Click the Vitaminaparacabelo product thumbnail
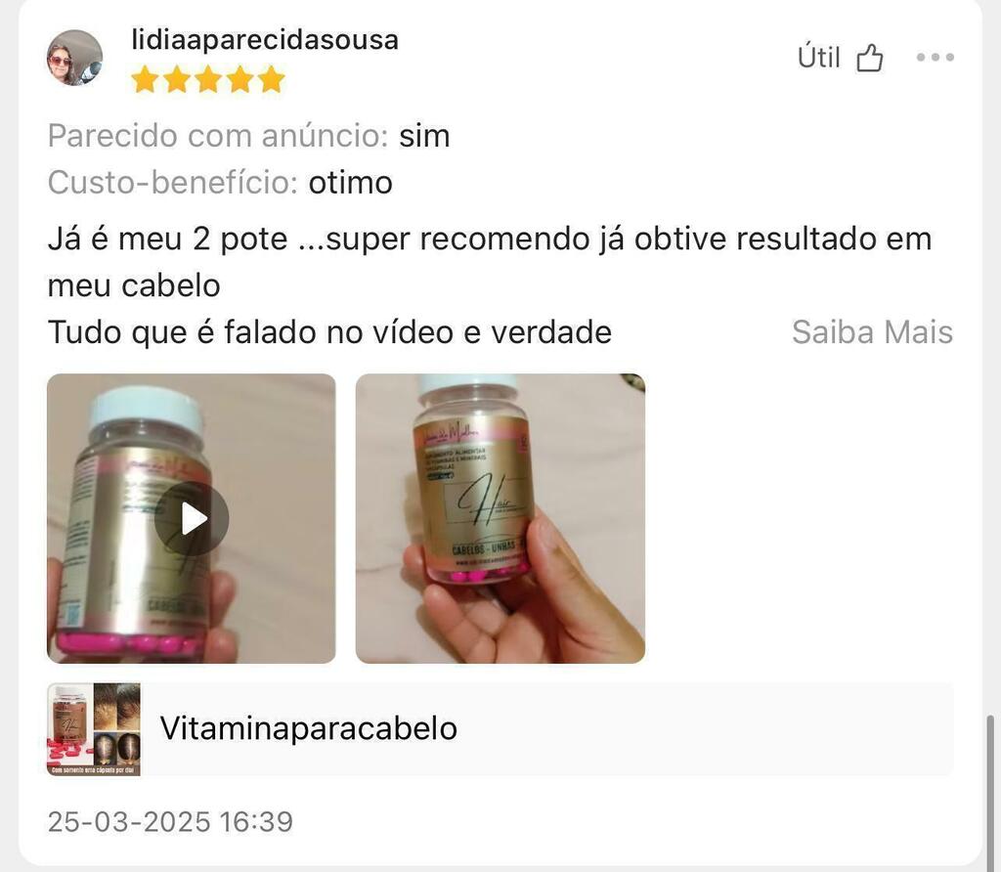This screenshot has height=872, width=1001. tap(94, 729)
